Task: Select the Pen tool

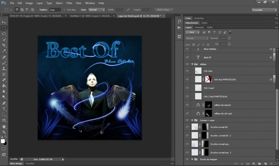Action: pyautogui.click(x=4, y=103)
